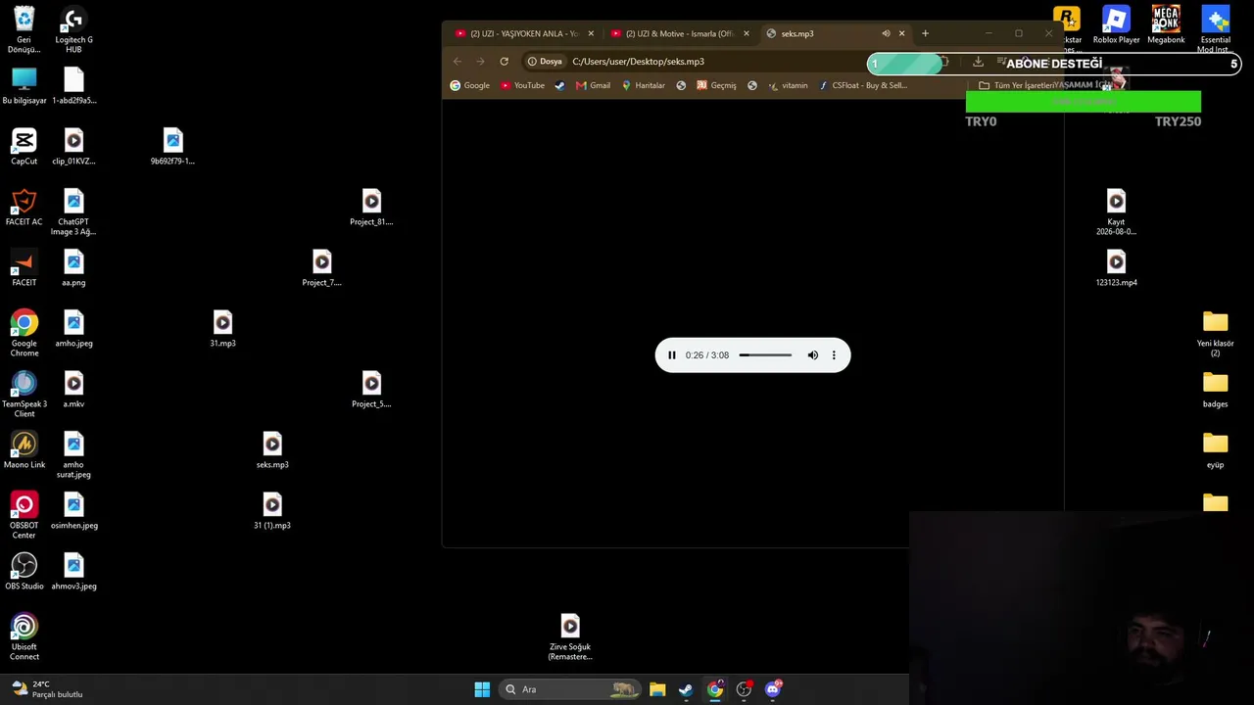This screenshot has width=1254, height=705.
Task: Open the CSFloat - Buy & Sell bookmark
Action: [863, 85]
